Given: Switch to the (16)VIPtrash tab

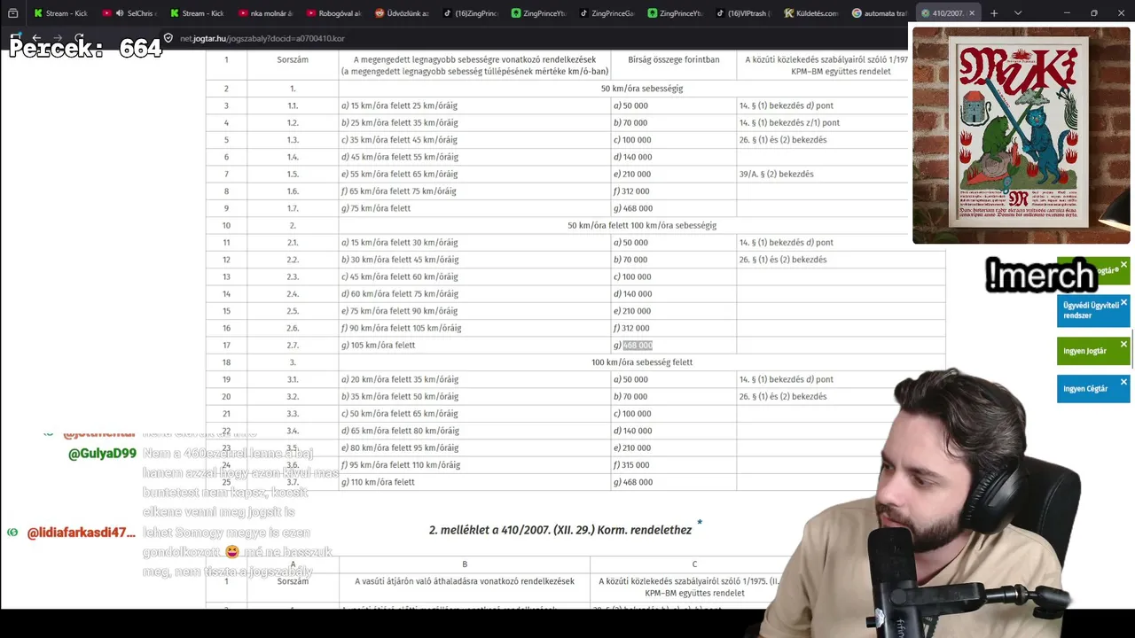Looking at the screenshot, I should click(x=743, y=13).
